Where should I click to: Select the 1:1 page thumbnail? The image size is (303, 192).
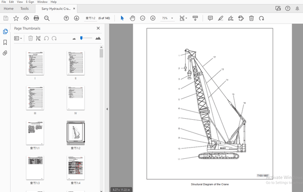pyautogui.click(x=35, y=133)
